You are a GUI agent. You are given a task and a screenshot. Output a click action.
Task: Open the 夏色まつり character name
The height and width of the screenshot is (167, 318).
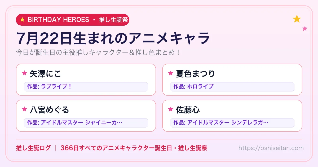[x=196, y=73]
